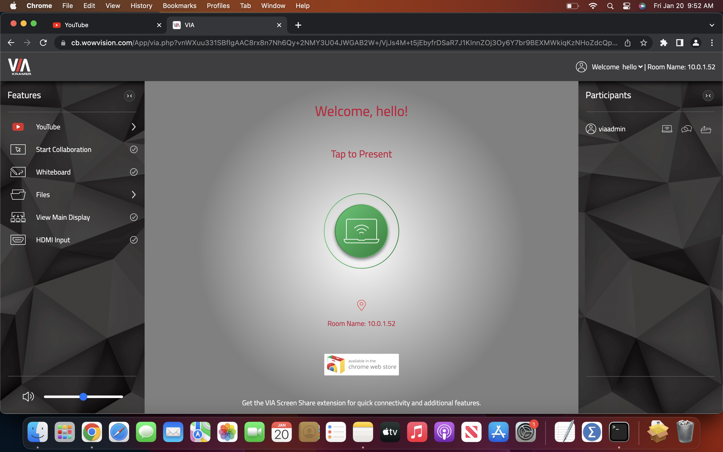Open System Preferences from the dock
This screenshot has height=452, width=723.
tap(525, 432)
